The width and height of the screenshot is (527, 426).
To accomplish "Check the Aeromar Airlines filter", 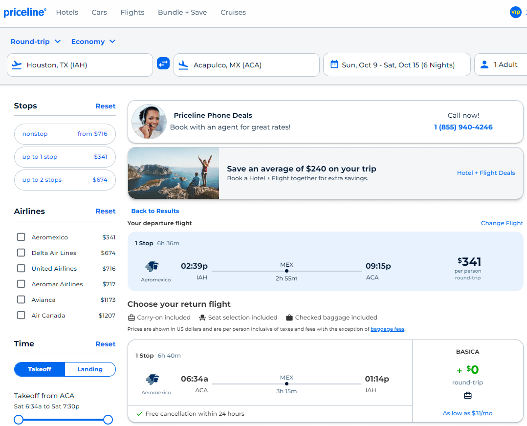I will tap(21, 284).
